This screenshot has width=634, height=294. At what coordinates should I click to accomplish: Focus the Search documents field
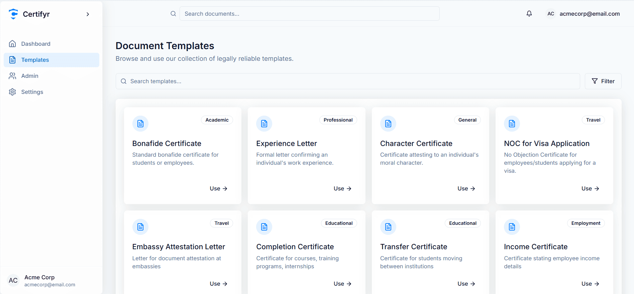[x=309, y=14]
